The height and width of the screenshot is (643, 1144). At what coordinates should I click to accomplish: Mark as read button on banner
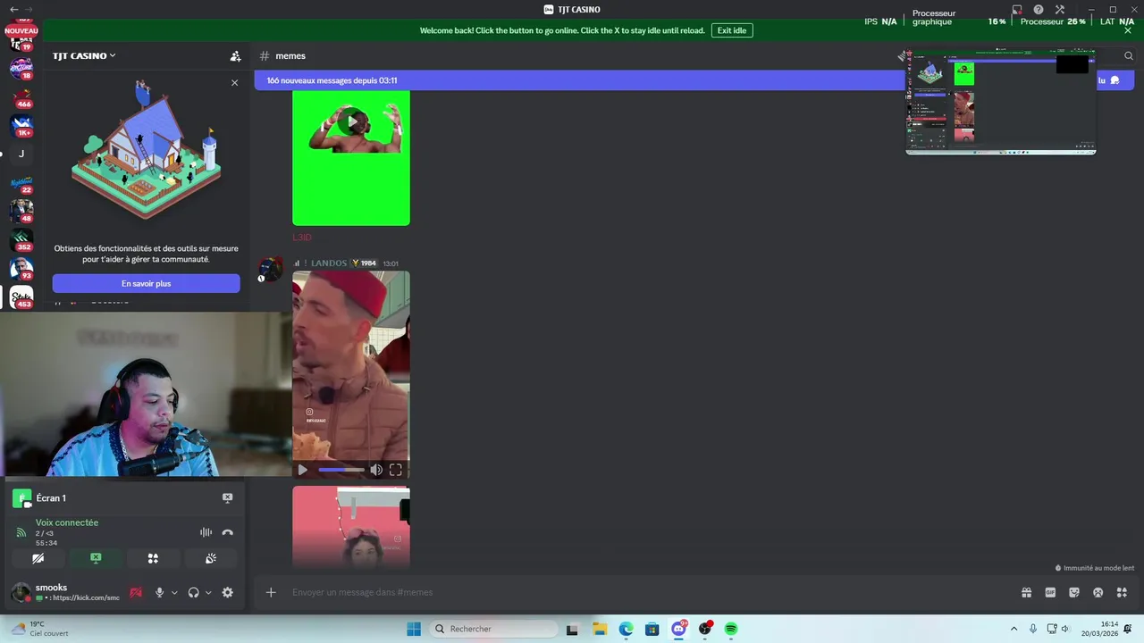(1109, 80)
